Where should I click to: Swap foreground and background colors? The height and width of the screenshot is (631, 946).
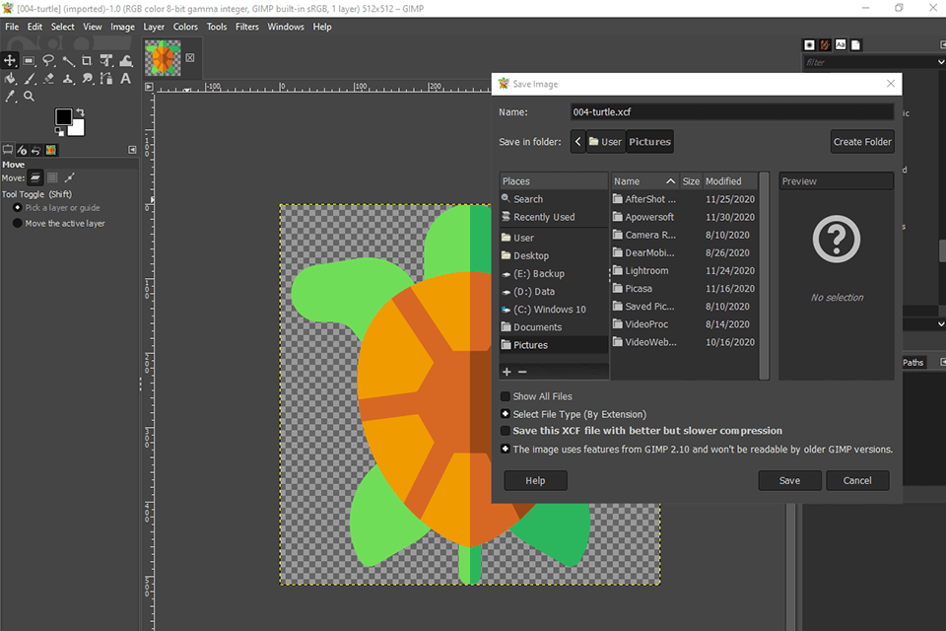(x=81, y=111)
